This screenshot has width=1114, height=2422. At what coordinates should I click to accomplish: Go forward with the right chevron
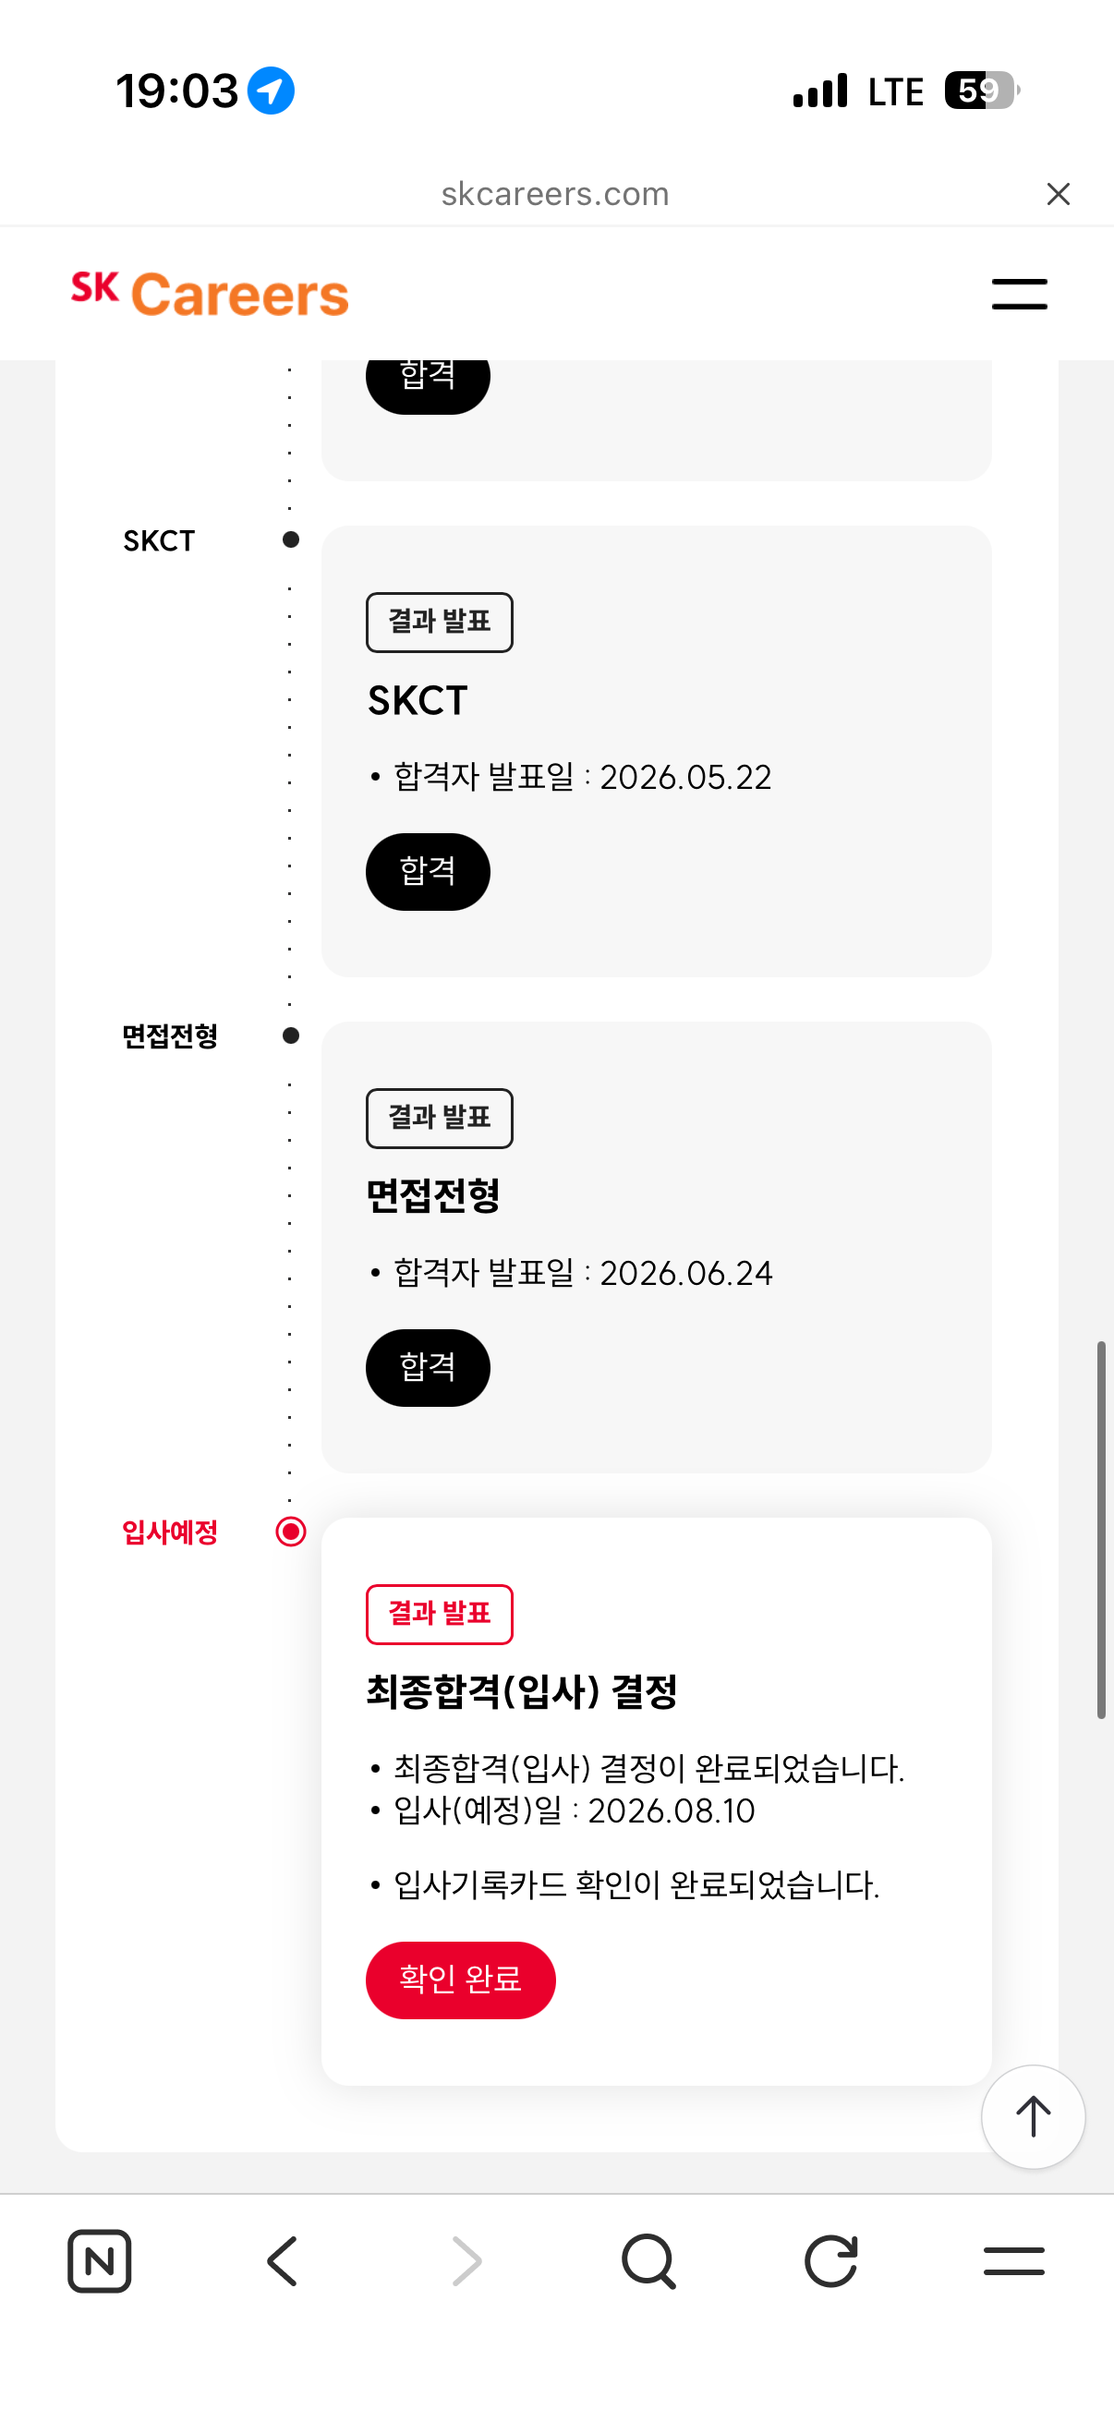coord(466,2261)
